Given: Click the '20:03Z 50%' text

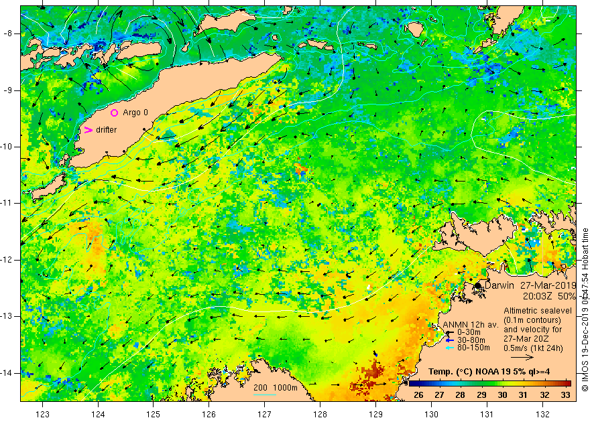Looking at the screenshot, I should coord(549,296).
